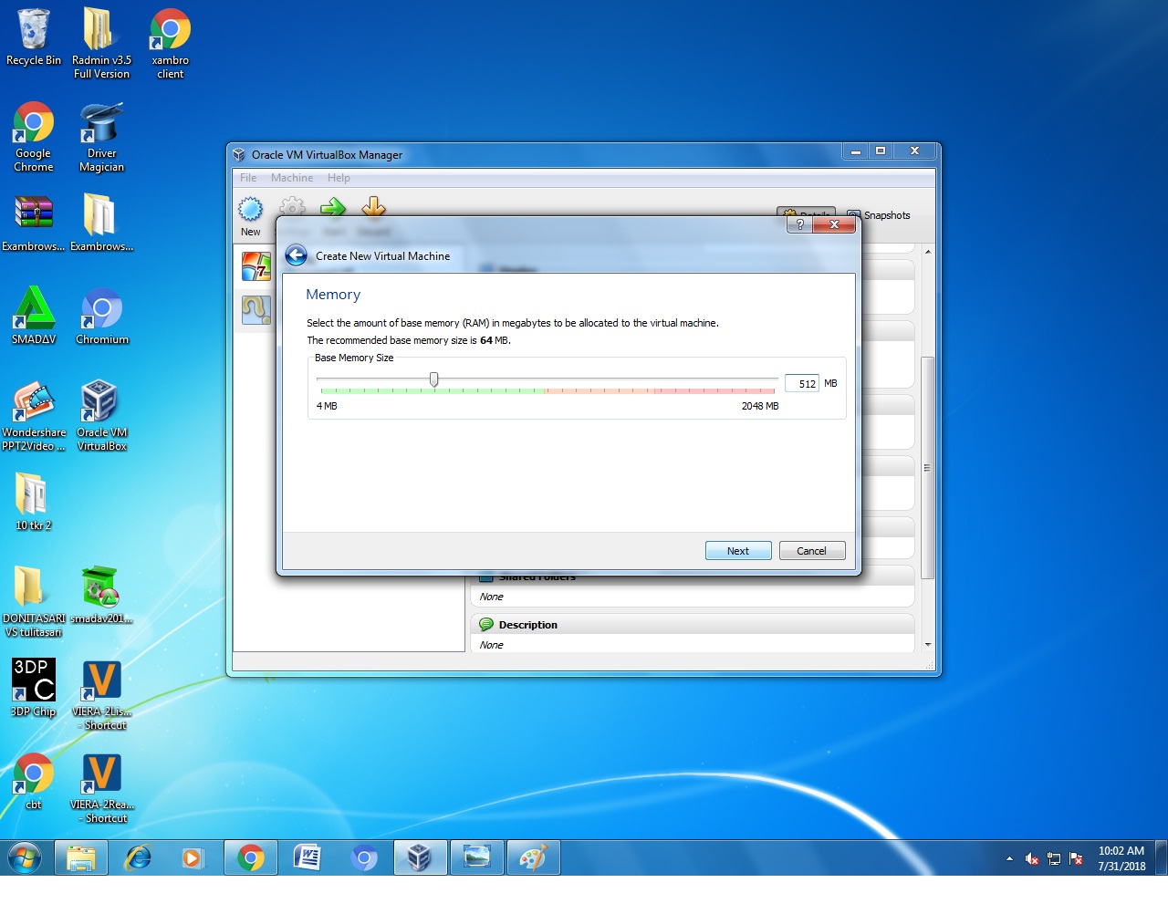Select the Driver Magician desktop icon
Viewport: 1168px width, 914px height.
coord(101,137)
